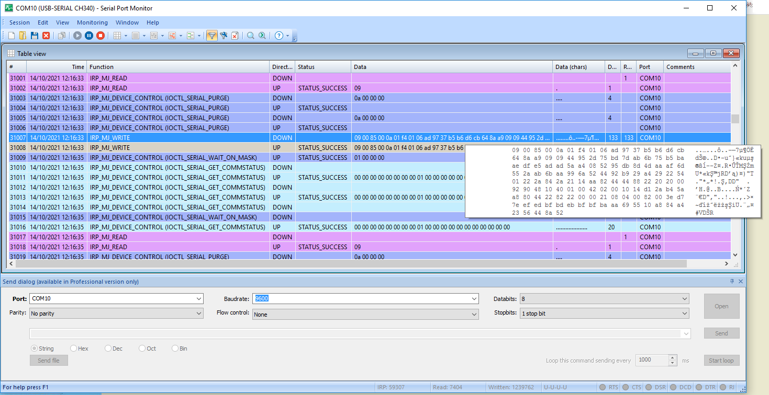Click the save session floppy icon
This screenshot has width=769, height=395.
[x=35, y=36]
